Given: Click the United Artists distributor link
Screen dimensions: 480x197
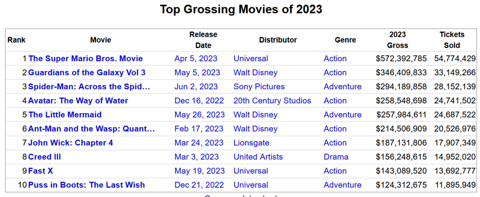Looking at the screenshot, I should [x=258, y=157].
